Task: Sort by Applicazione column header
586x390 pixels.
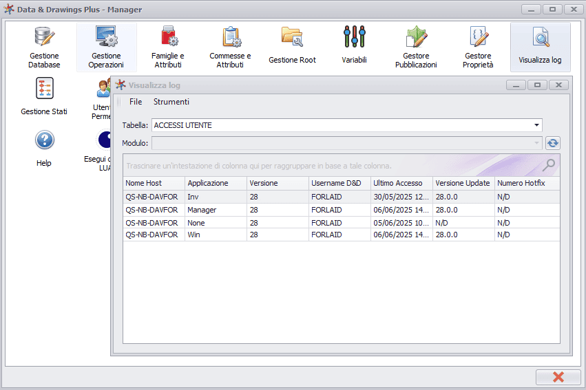Action: point(216,183)
